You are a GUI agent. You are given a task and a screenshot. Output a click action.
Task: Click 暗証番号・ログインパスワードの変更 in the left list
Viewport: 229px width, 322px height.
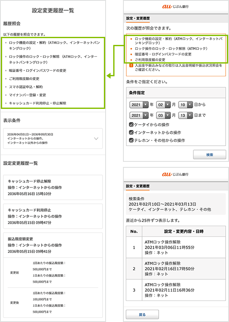[38, 70]
